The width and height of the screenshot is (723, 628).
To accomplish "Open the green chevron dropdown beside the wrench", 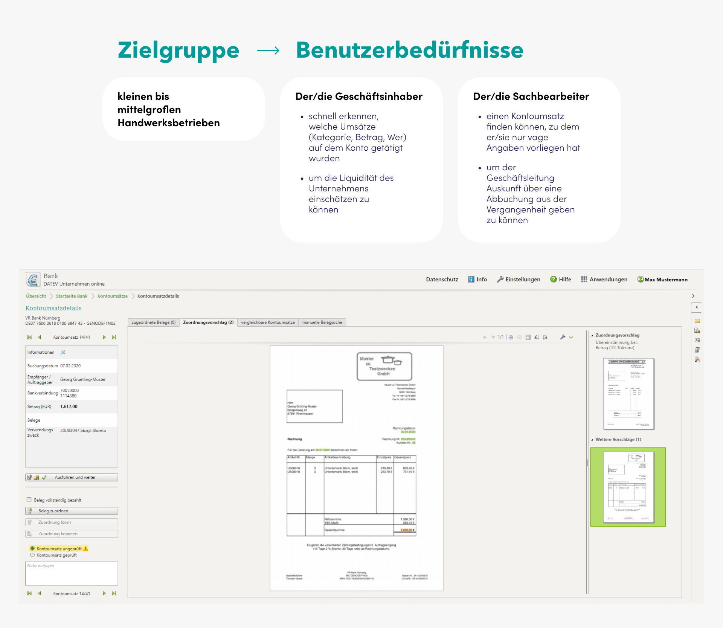I will (x=571, y=337).
